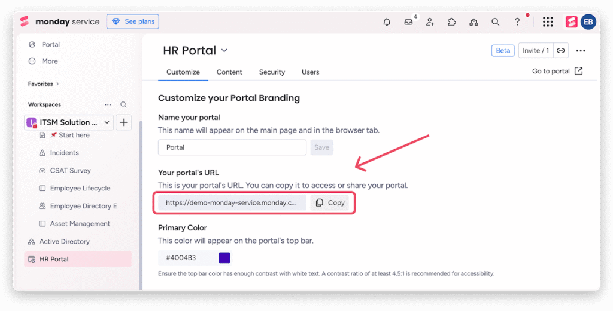Click the copy link icon beside Invite
Viewport: 613px width, 311px height.
pos(560,50)
